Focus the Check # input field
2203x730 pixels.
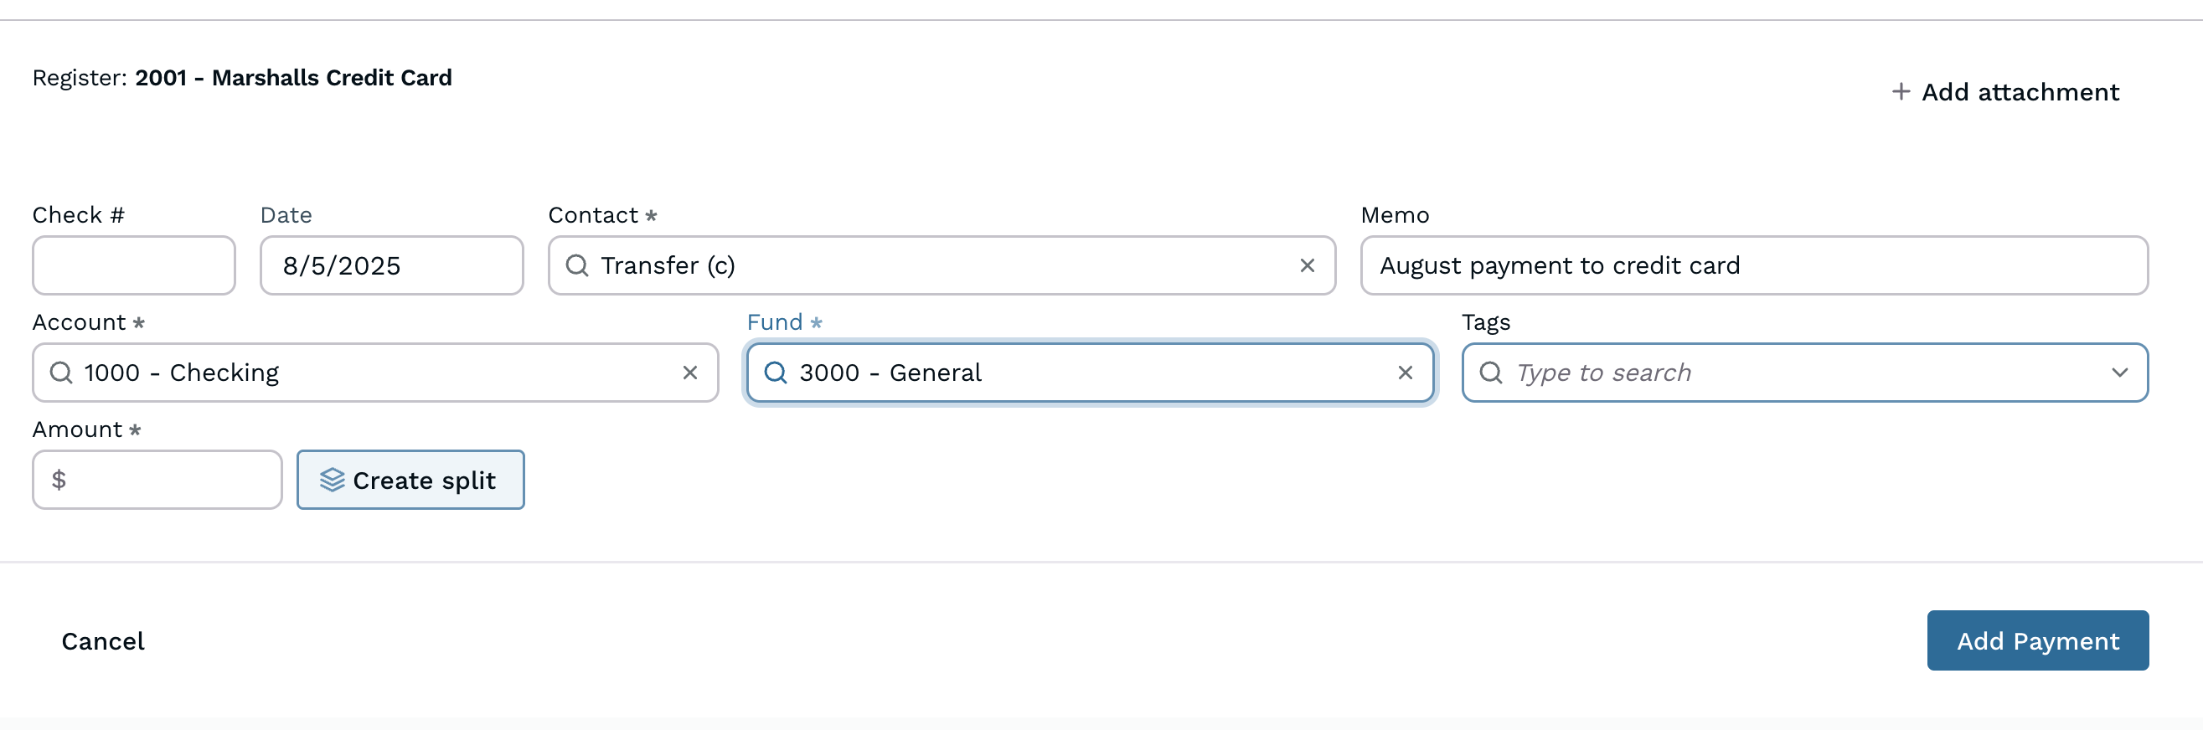[x=133, y=266]
